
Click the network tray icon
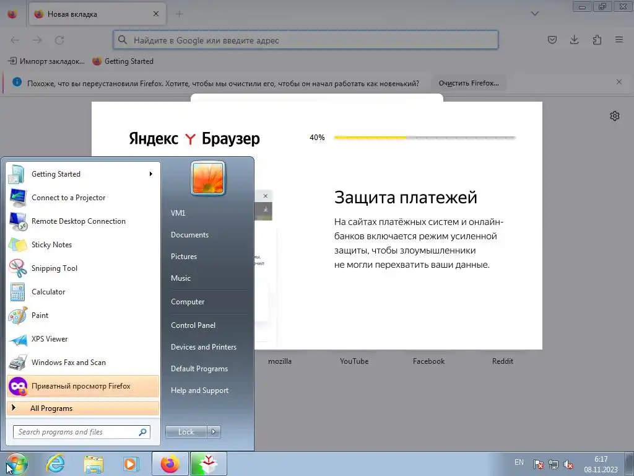point(554,464)
